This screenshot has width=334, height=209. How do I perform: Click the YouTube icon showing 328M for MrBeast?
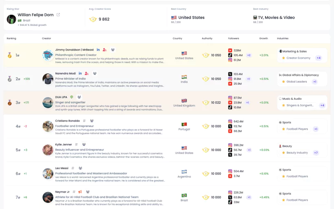(x=230, y=51)
